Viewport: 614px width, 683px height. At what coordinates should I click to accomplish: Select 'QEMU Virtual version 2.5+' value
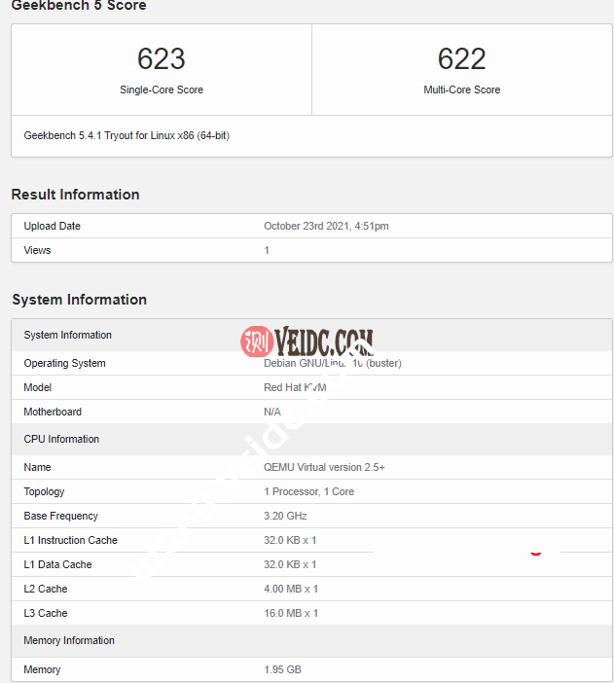324,467
